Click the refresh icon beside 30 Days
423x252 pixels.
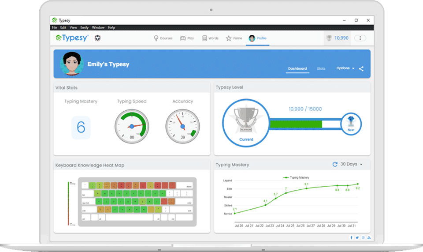pyautogui.click(x=335, y=164)
